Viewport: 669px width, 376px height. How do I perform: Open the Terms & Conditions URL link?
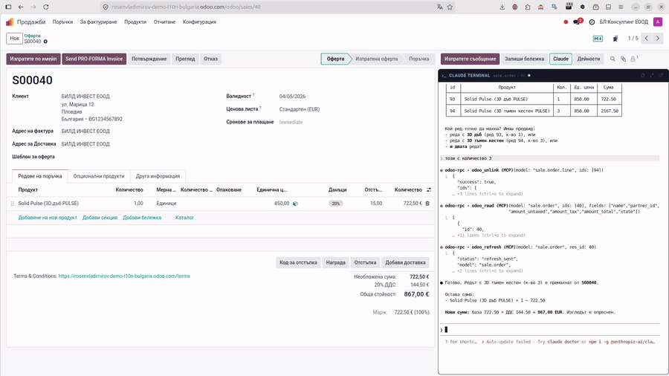tap(124, 276)
